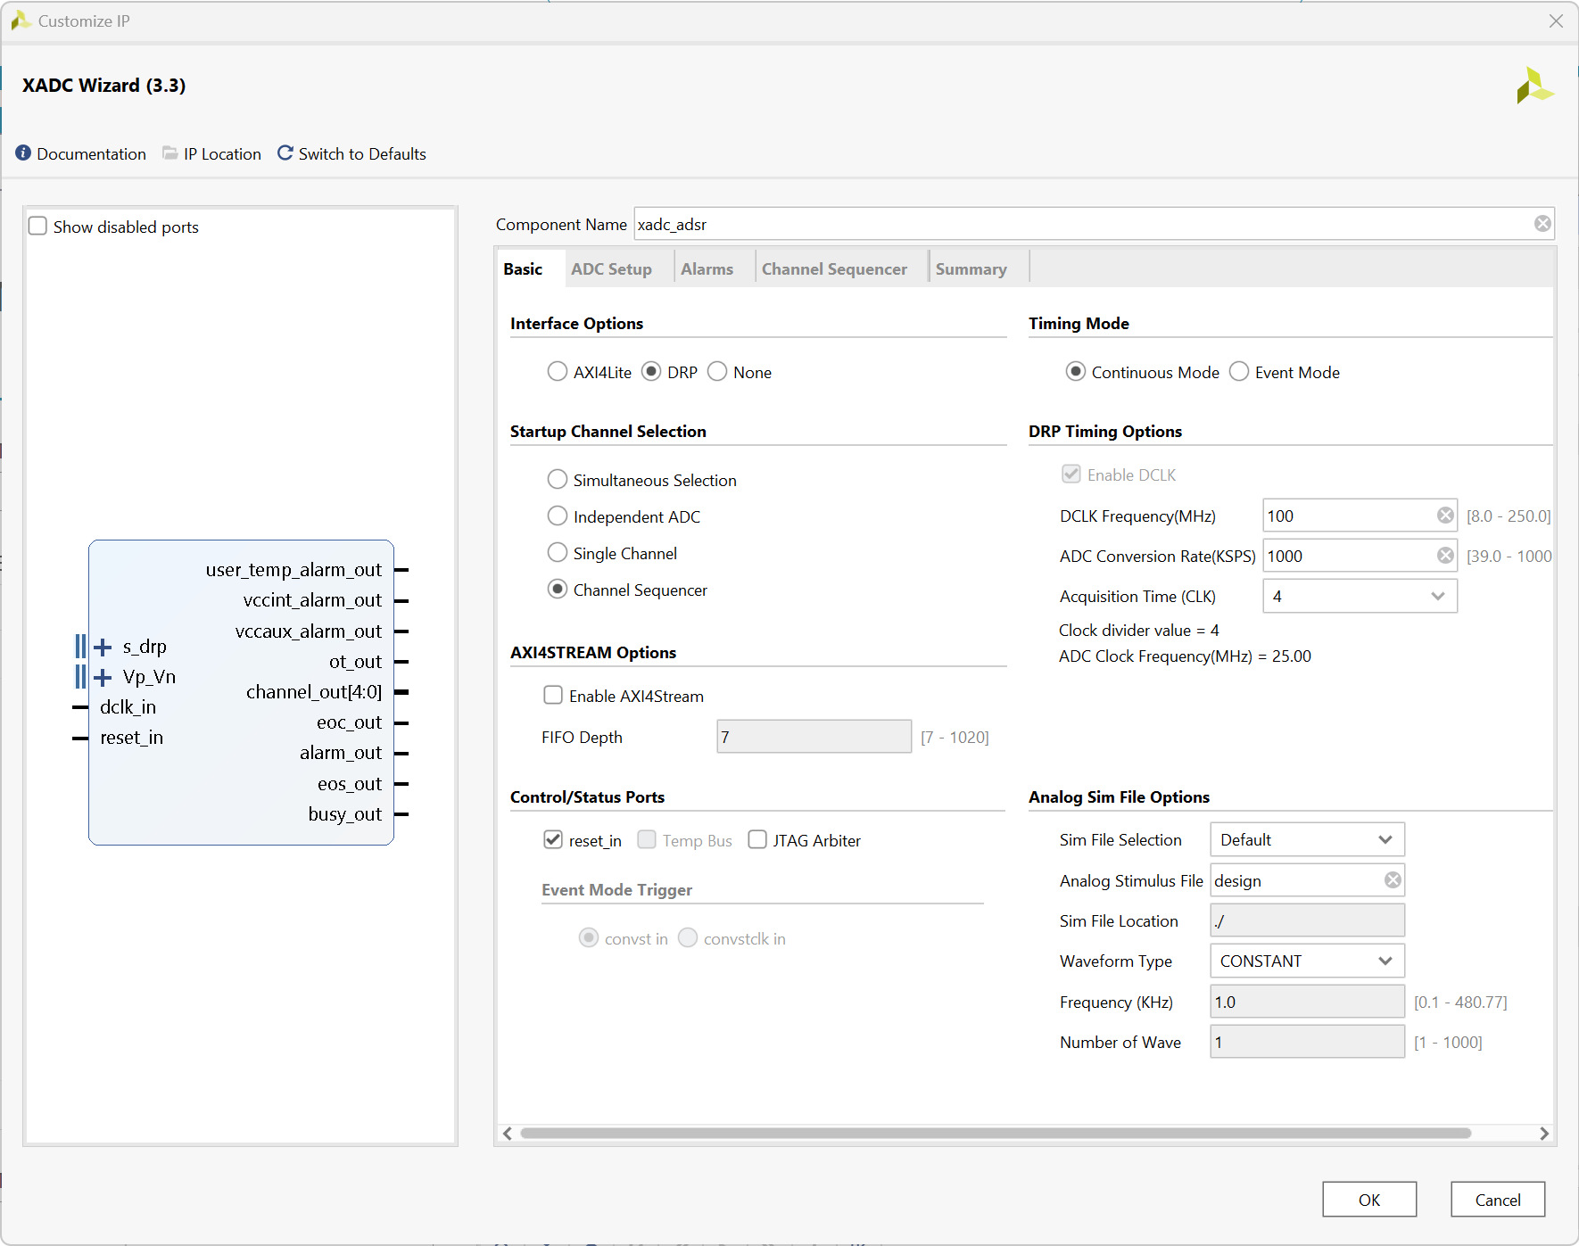Click the Cancel button
The height and width of the screenshot is (1246, 1579).
1498,1200
